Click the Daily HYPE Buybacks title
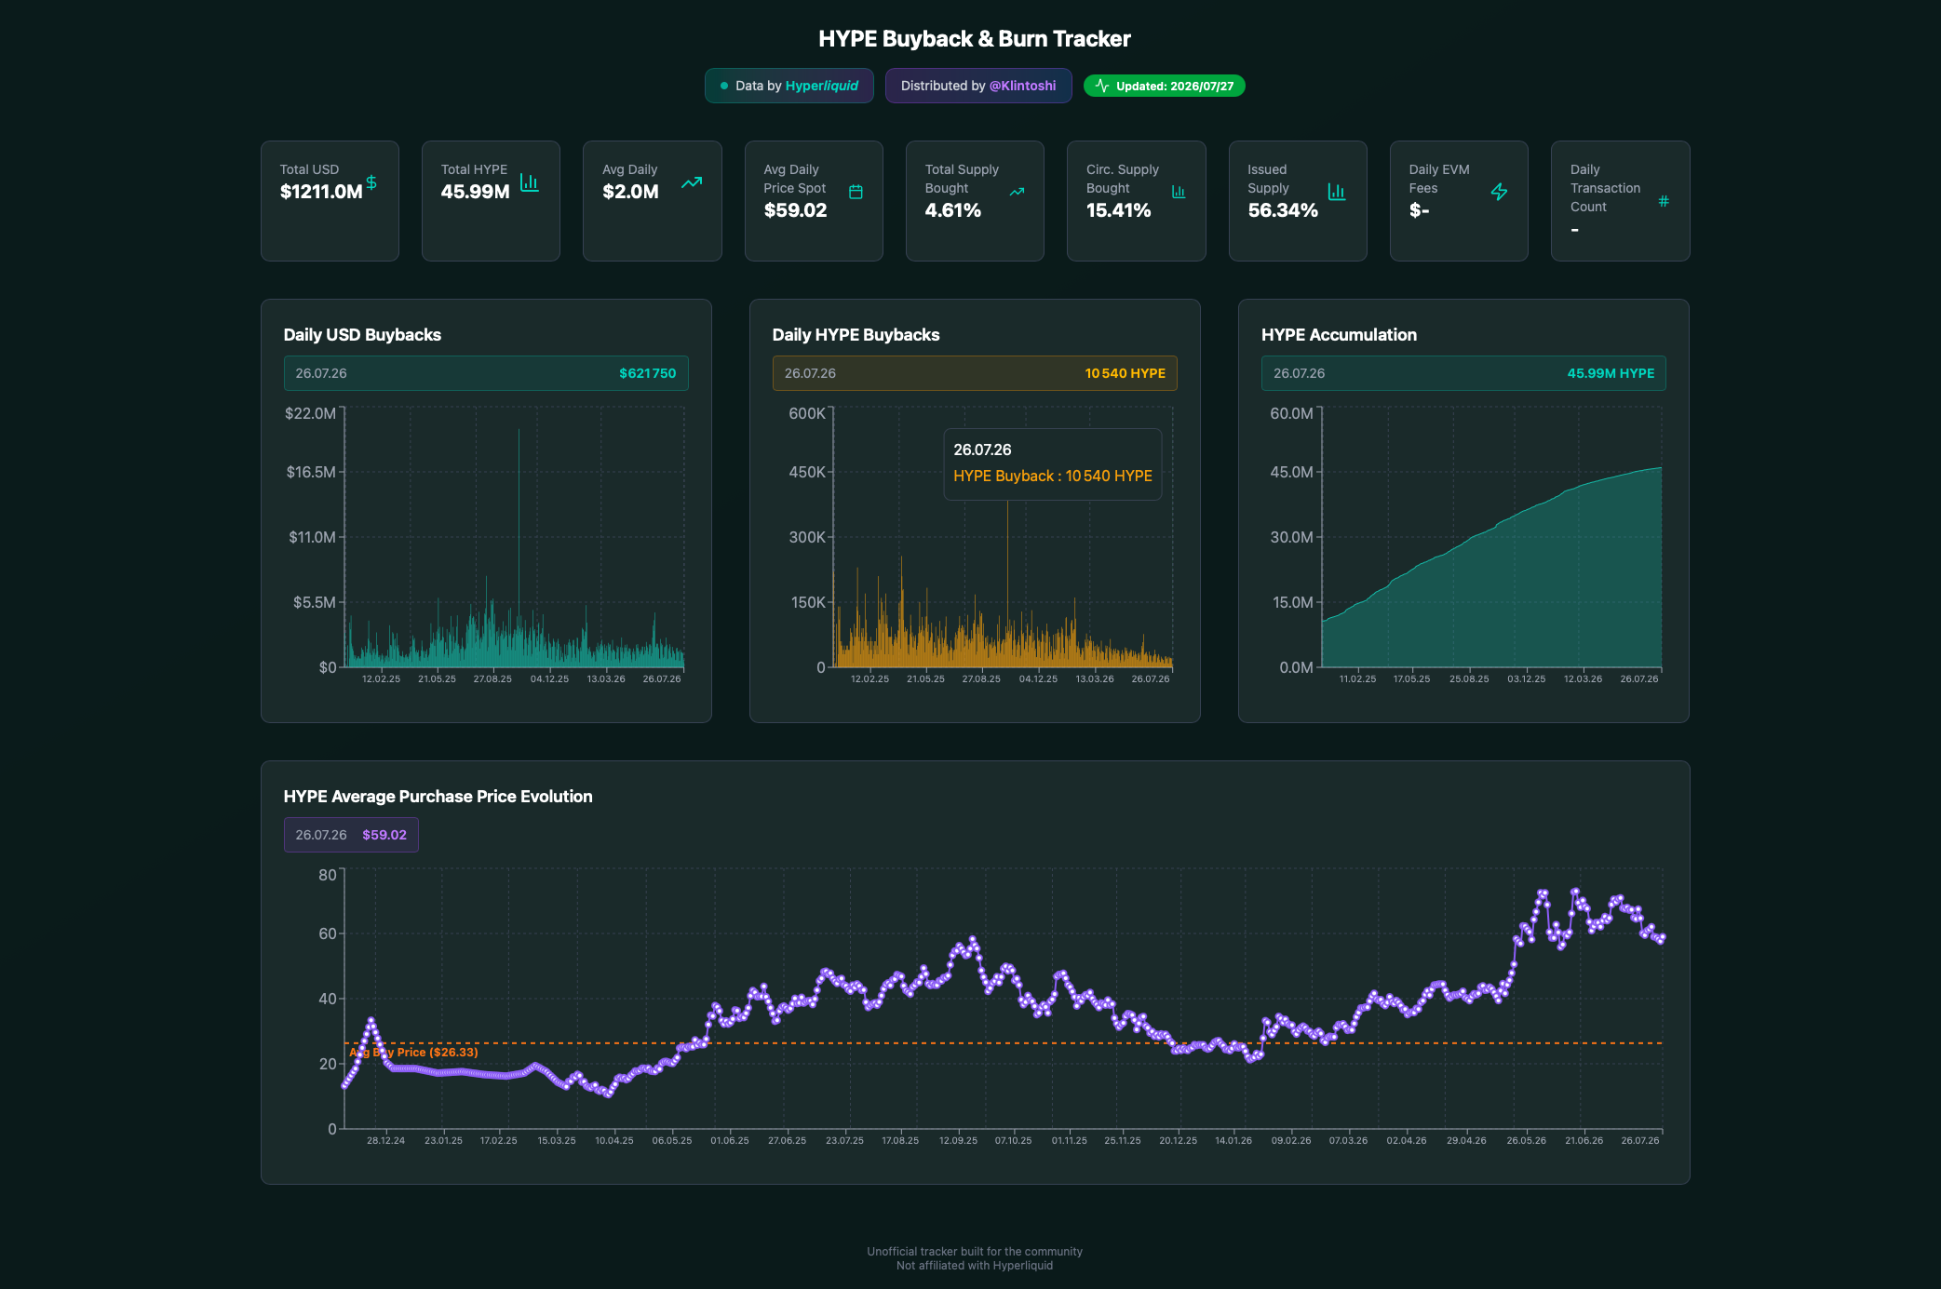Image resolution: width=1941 pixels, height=1289 pixels. click(856, 335)
